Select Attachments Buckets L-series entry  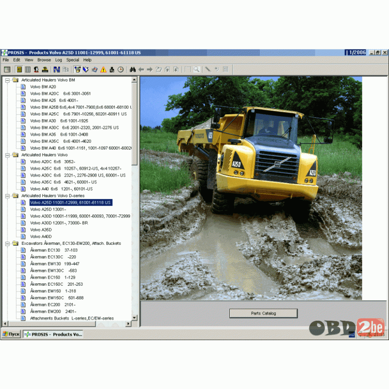click(x=72, y=318)
